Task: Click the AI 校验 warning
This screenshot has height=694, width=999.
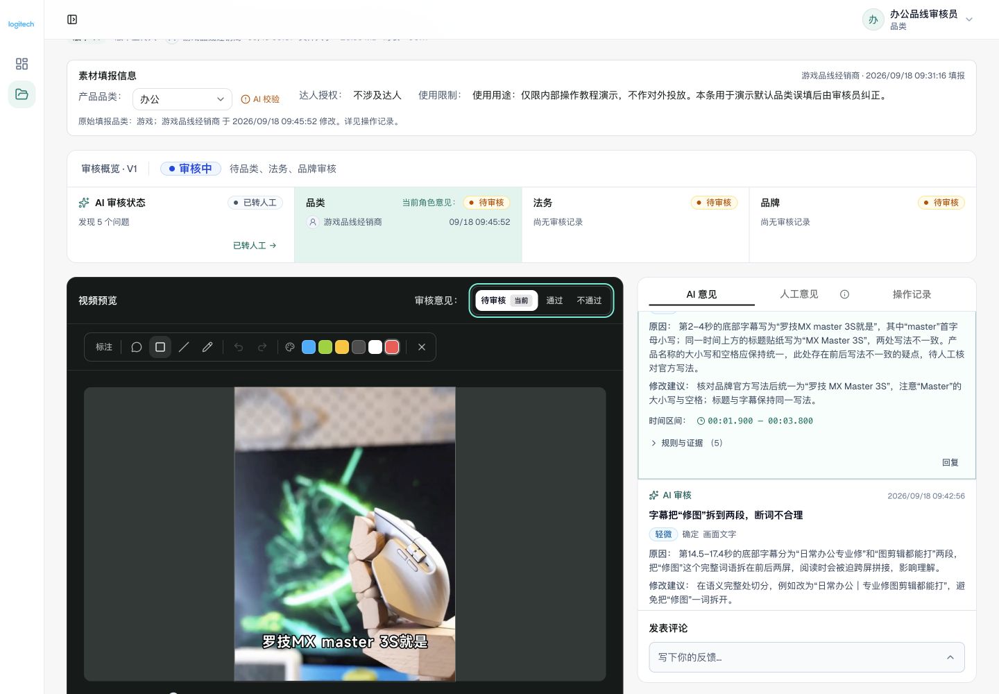Action: coord(260,99)
